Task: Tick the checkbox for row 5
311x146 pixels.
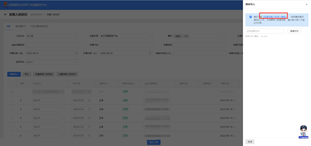Action: click(12, 127)
